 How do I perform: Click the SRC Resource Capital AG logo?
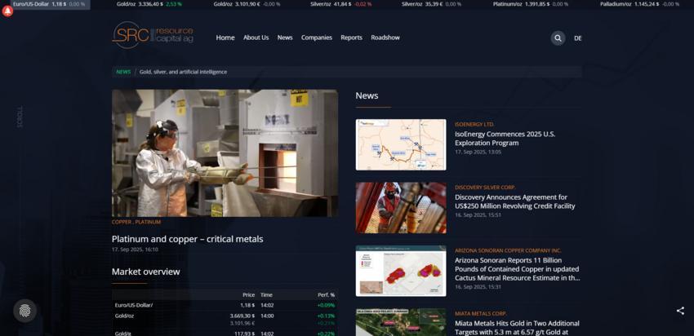coord(153,35)
